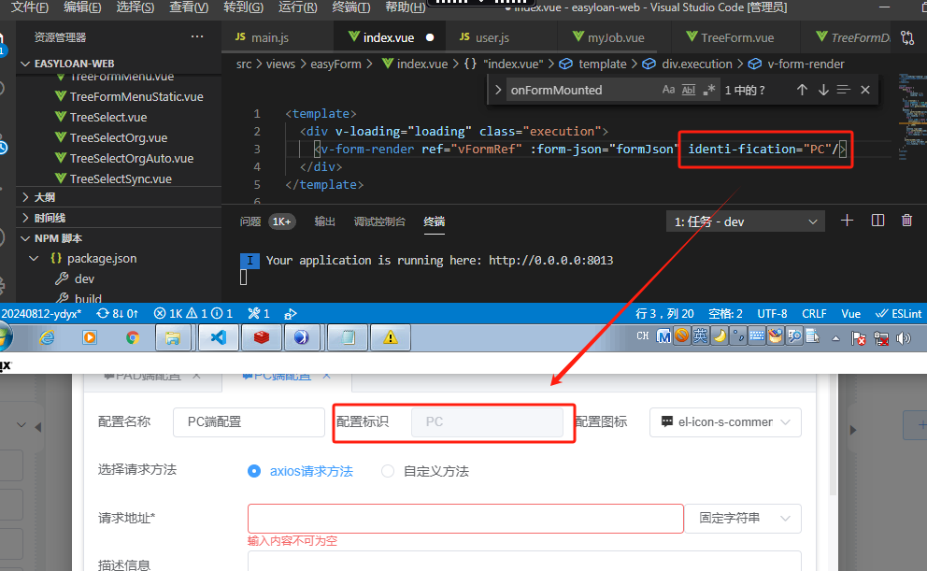
Task: Open TreeSelectOrg.vue in the explorer
Action: click(118, 138)
